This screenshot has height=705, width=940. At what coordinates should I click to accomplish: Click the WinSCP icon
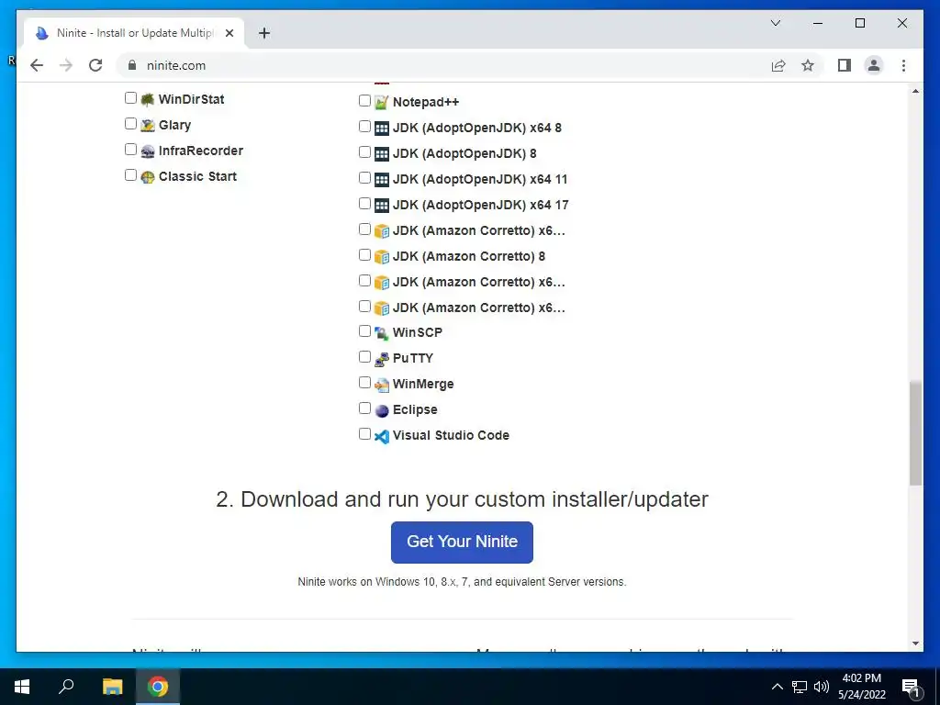pyautogui.click(x=381, y=333)
